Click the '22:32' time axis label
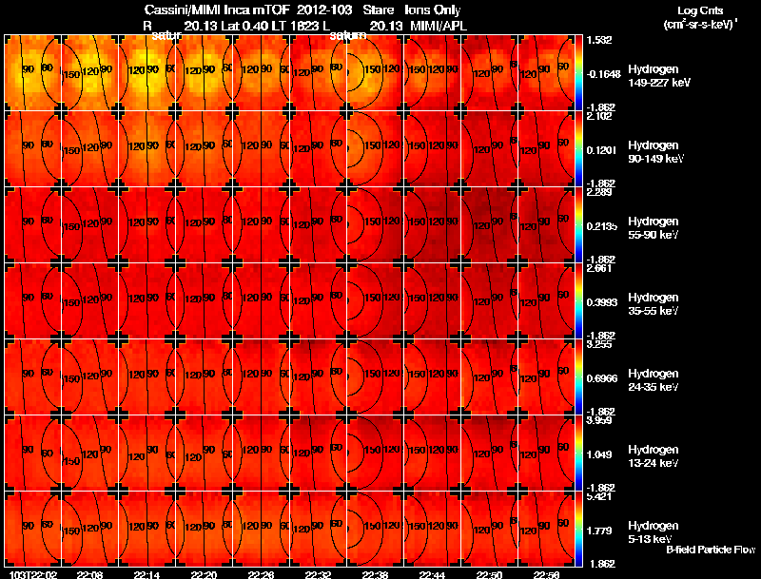761x579 pixels. click(319, 574)
